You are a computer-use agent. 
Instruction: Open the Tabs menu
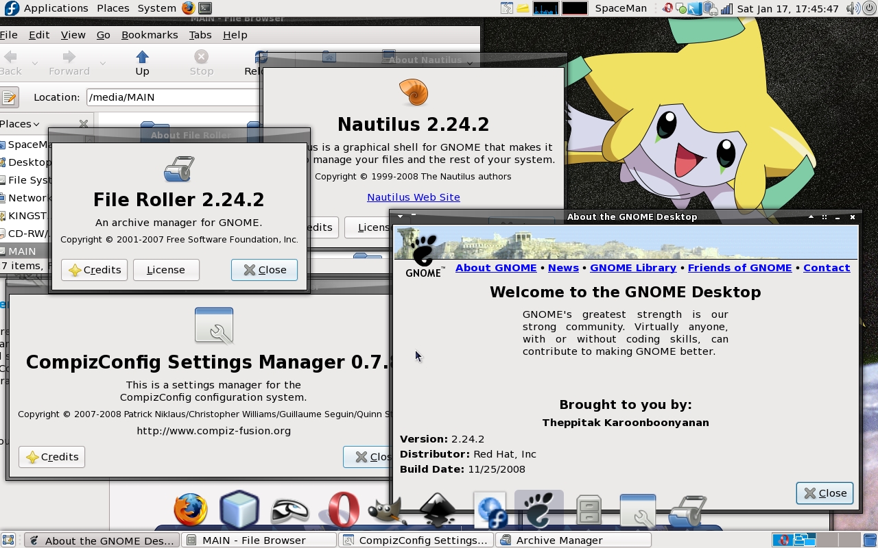200,35
